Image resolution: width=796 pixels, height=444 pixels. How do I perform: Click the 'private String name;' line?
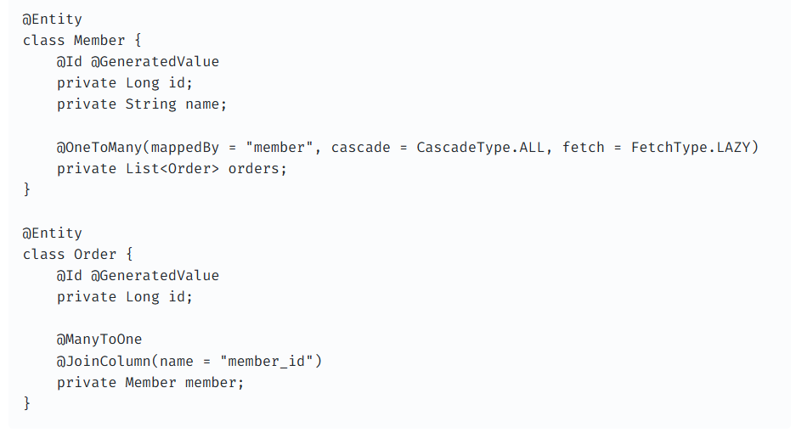tap(142, 104)
